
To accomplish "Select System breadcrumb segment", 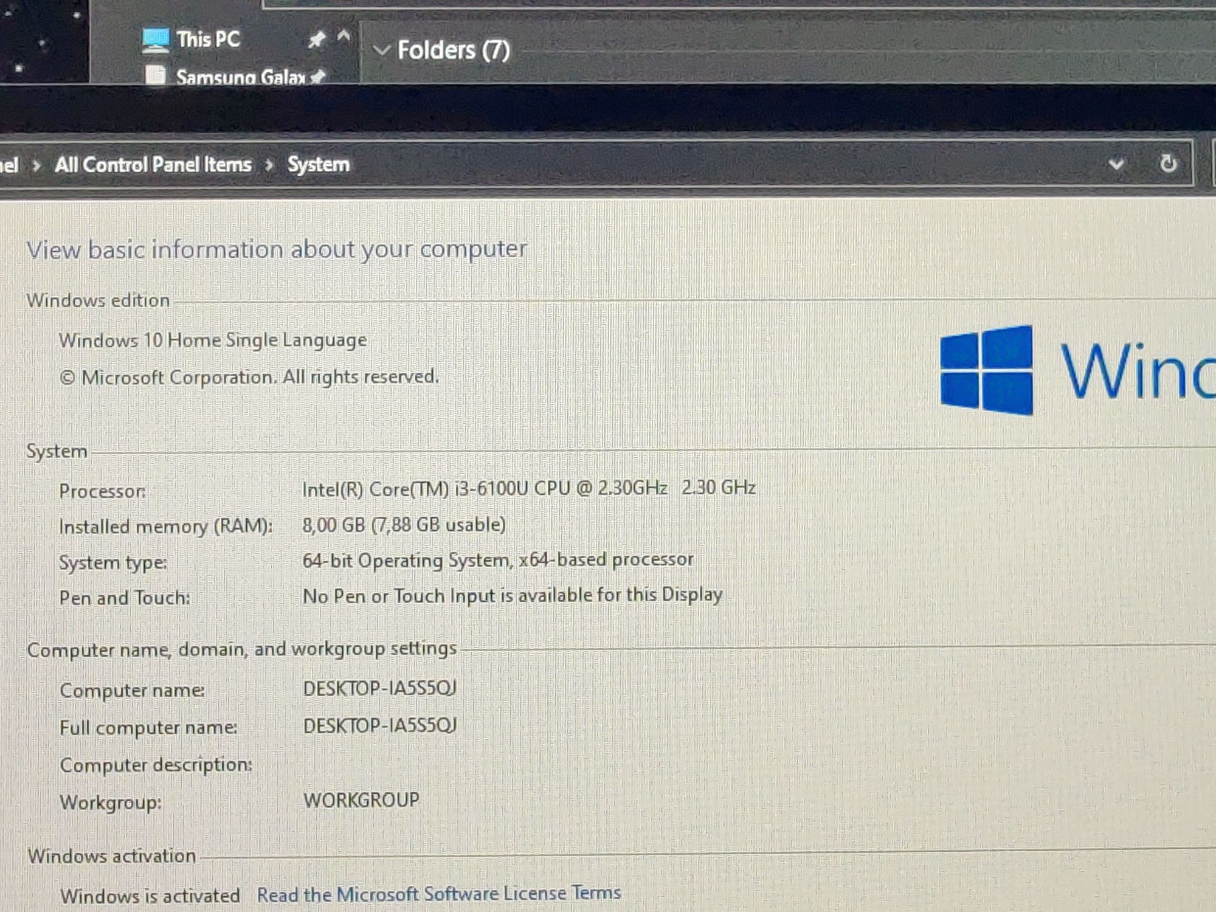I will point(319,164).
